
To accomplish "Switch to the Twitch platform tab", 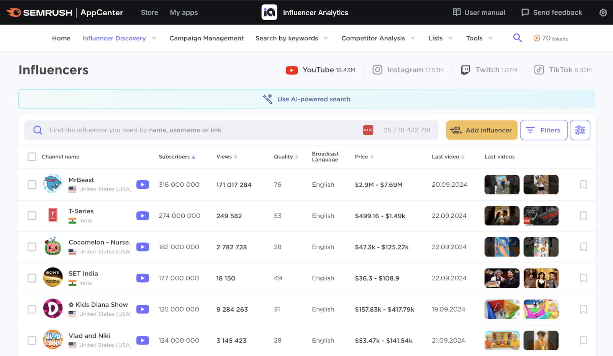I will [489, 70].
